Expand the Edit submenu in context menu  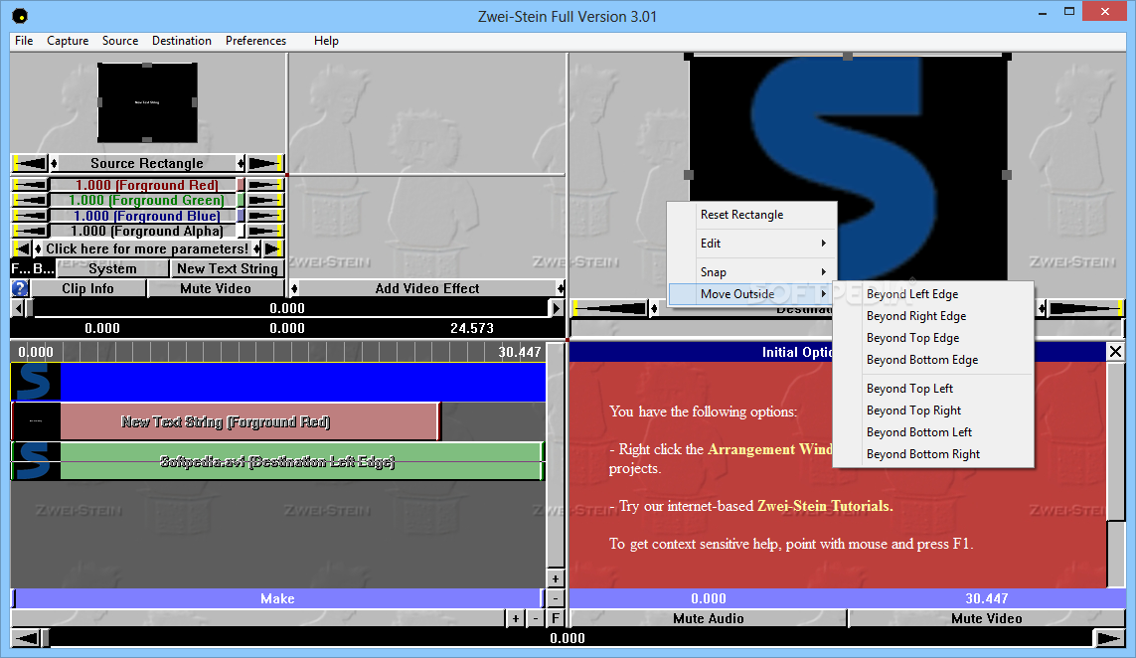pyautogui.click(x=752, y=244)
